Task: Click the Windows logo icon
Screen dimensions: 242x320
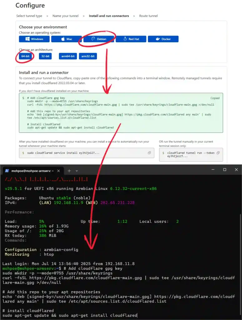Action: click(27, 39)
